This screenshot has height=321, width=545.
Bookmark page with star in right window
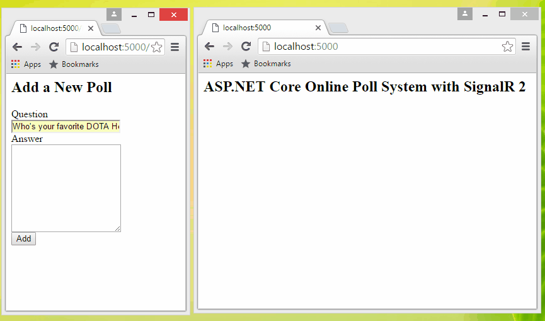tap(507, 46)
